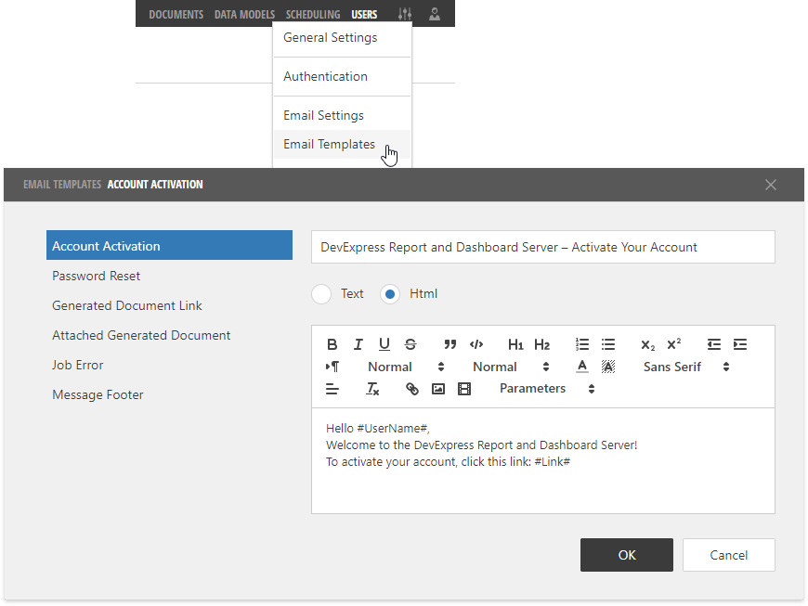The height and width of the screenshot is (606, 808).
Task: Choose Authentication from the menu
Action: [x=342, y=76]
